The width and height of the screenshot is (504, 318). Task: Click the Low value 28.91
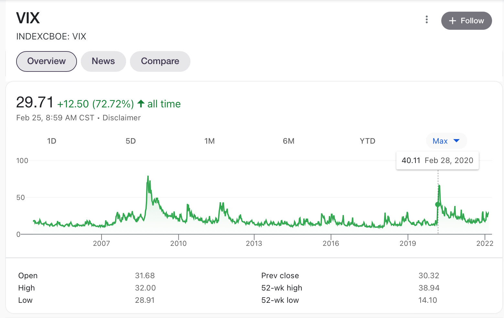pos(145,300)
